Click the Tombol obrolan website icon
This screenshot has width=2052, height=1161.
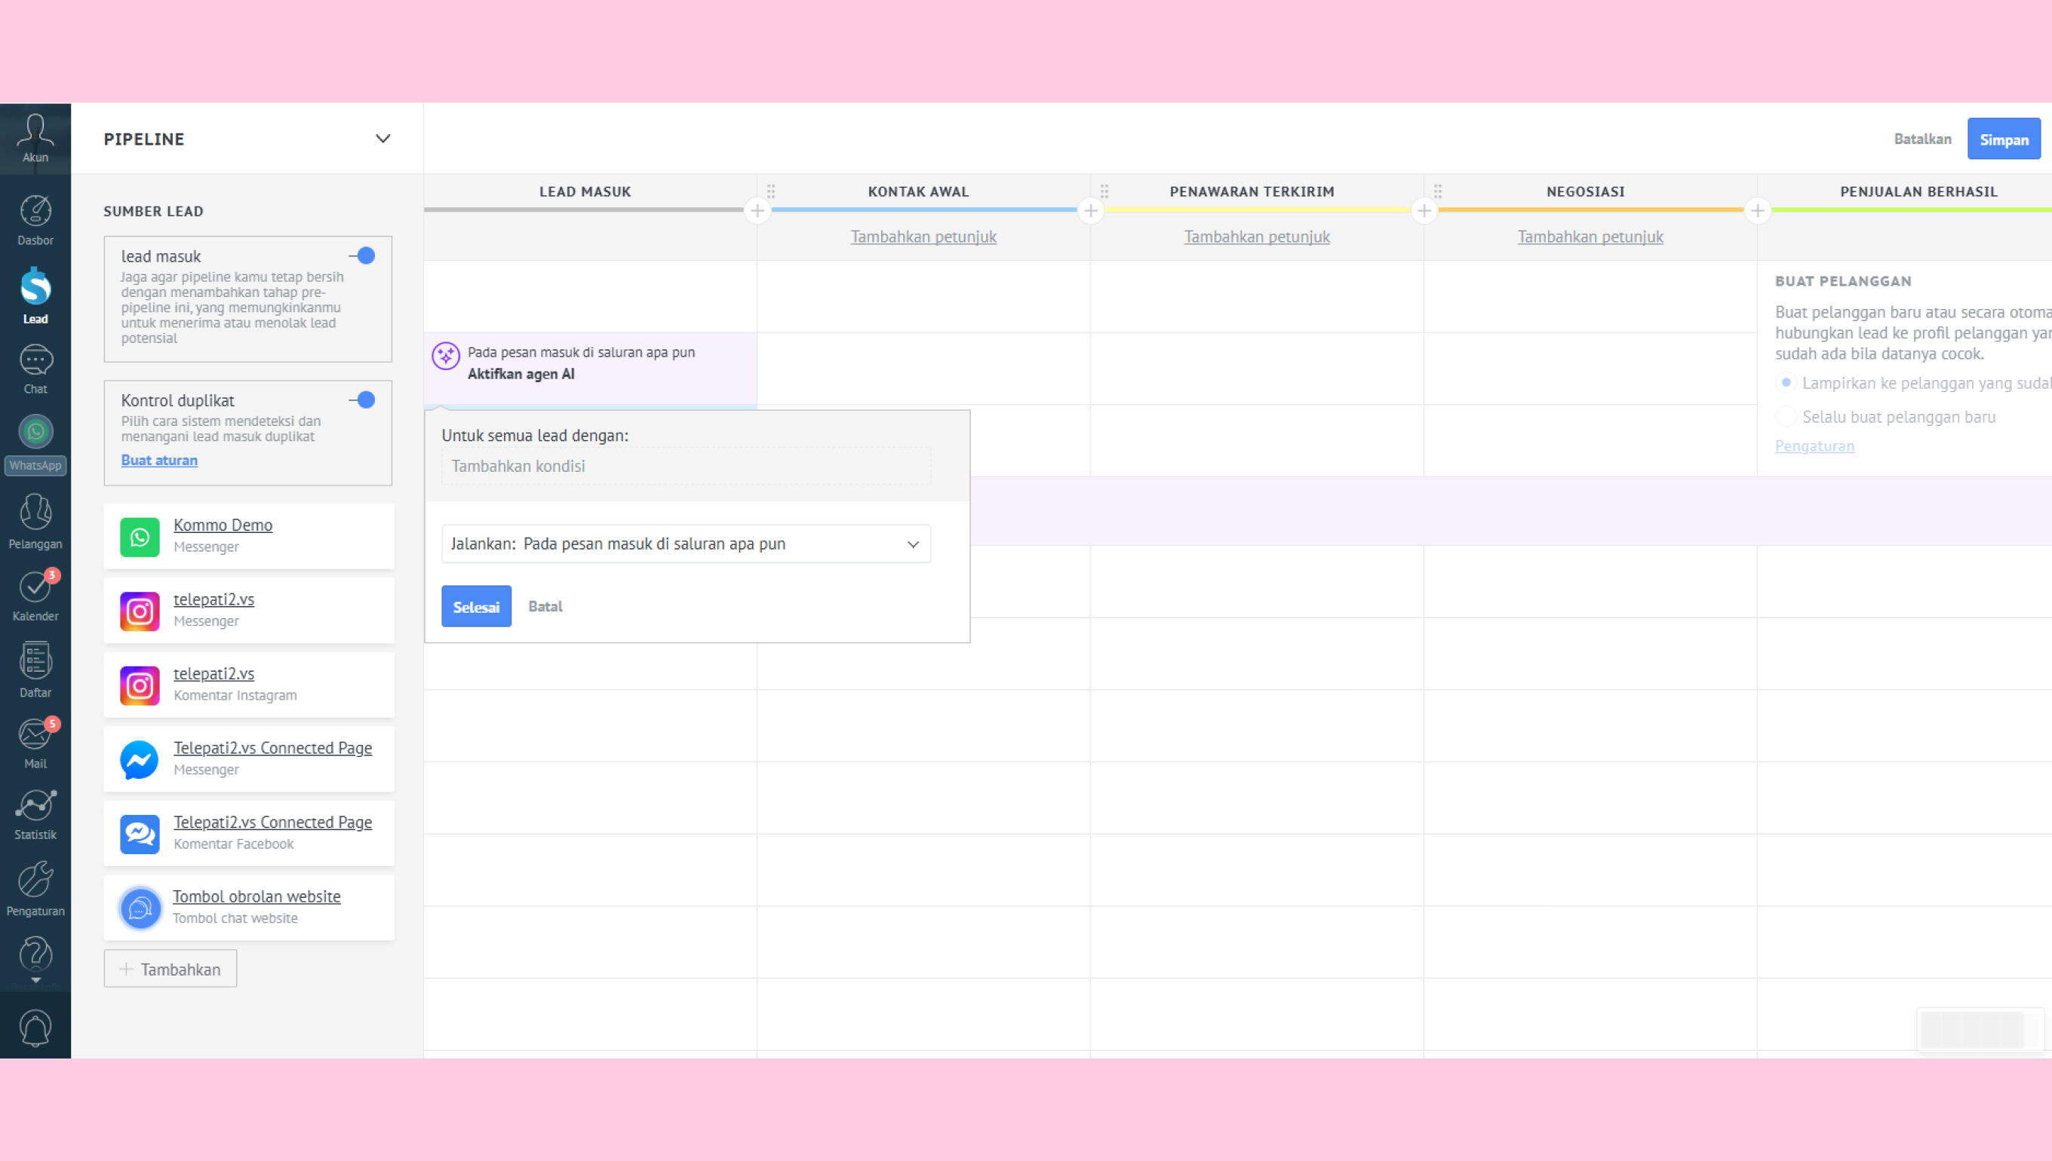(x=140, y=908)
